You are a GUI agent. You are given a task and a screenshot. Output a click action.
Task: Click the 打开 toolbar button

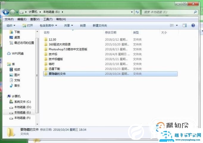[27, 26]
